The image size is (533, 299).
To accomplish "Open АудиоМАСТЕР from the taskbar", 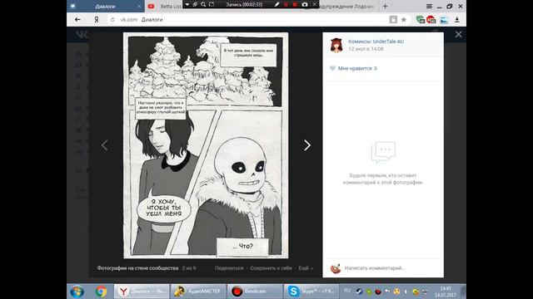I will 198,292.
